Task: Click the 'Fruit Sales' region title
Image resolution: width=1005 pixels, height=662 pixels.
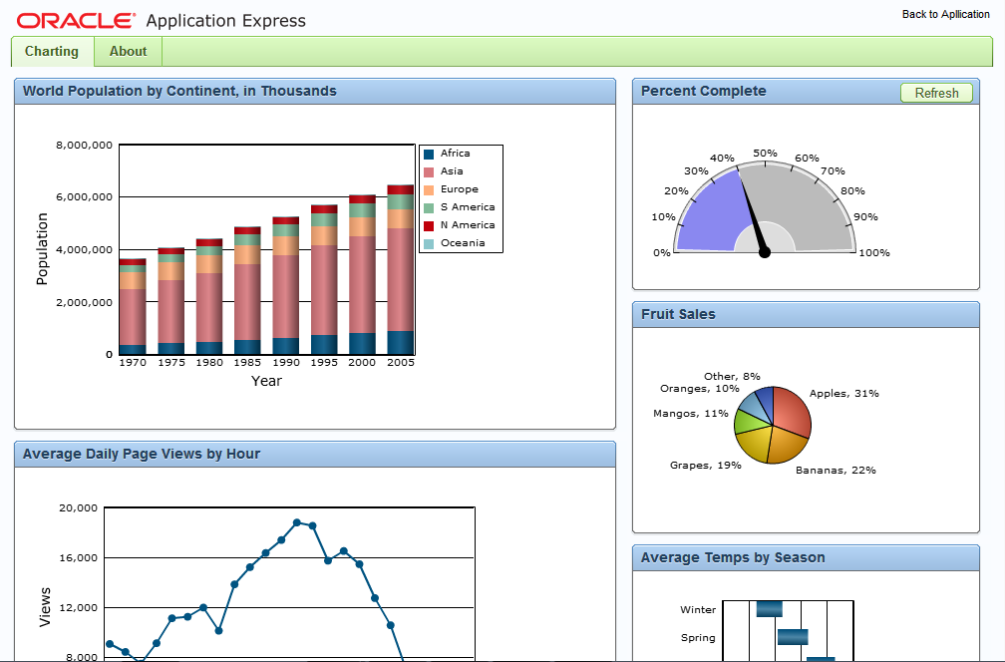Action: tap(678, 314)
